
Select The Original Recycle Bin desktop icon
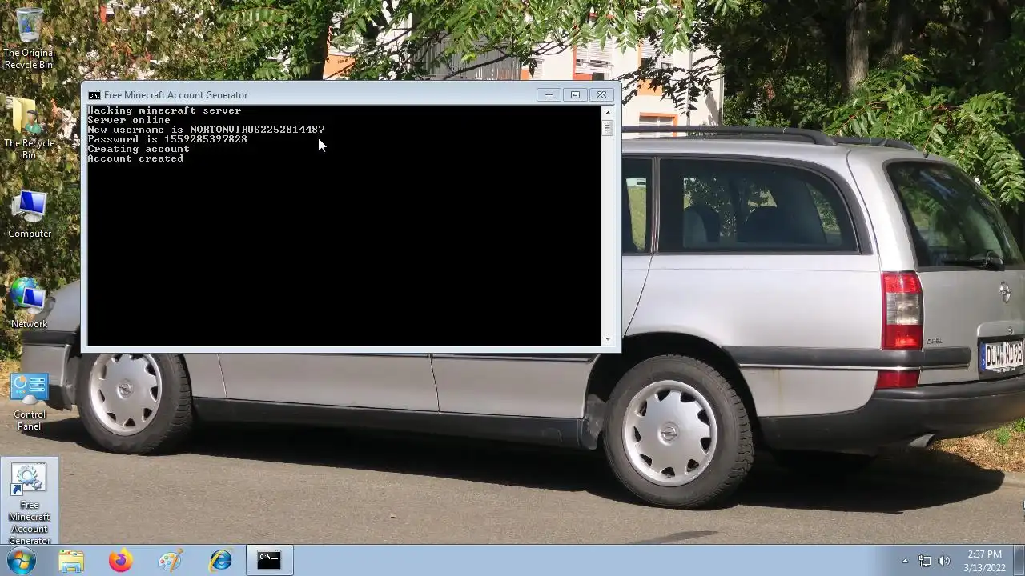coord(30,37)
